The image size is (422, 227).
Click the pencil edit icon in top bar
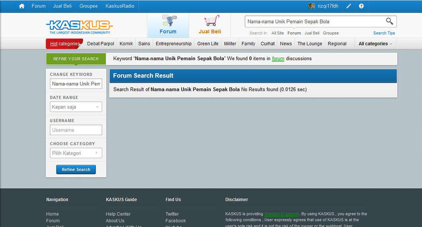[348, 6]
